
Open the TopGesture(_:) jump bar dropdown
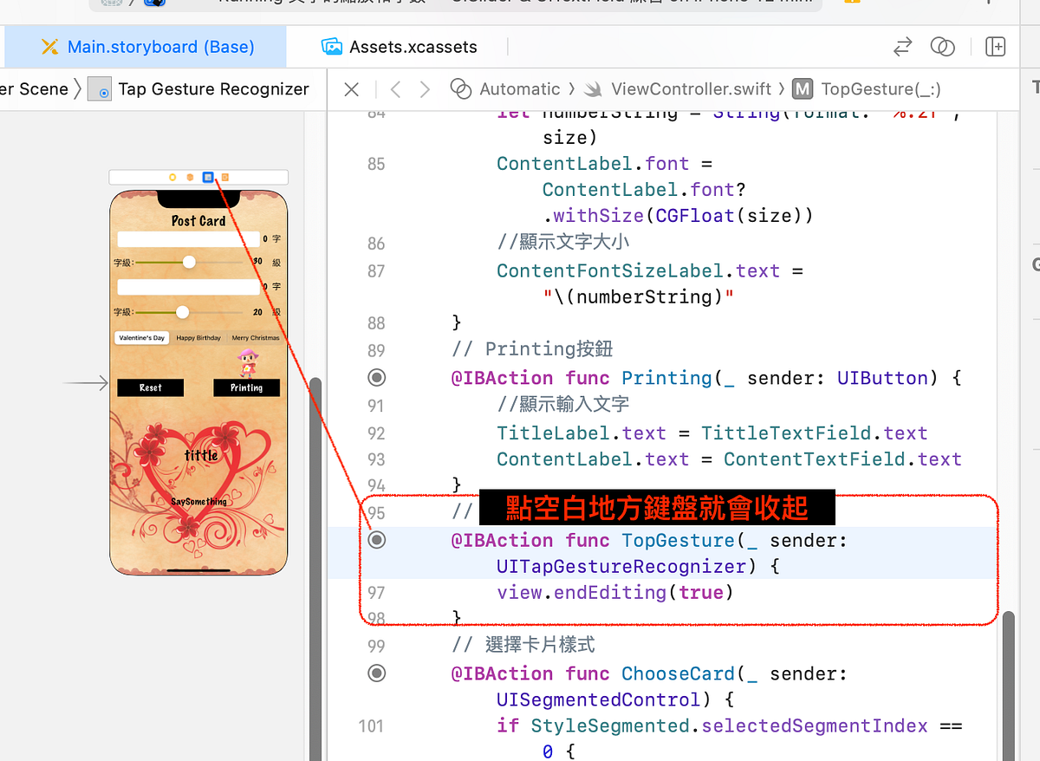tap(881, 88)
